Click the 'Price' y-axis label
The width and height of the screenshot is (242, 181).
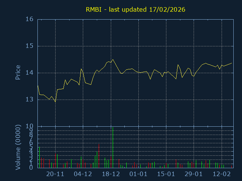tap(18, 72)
